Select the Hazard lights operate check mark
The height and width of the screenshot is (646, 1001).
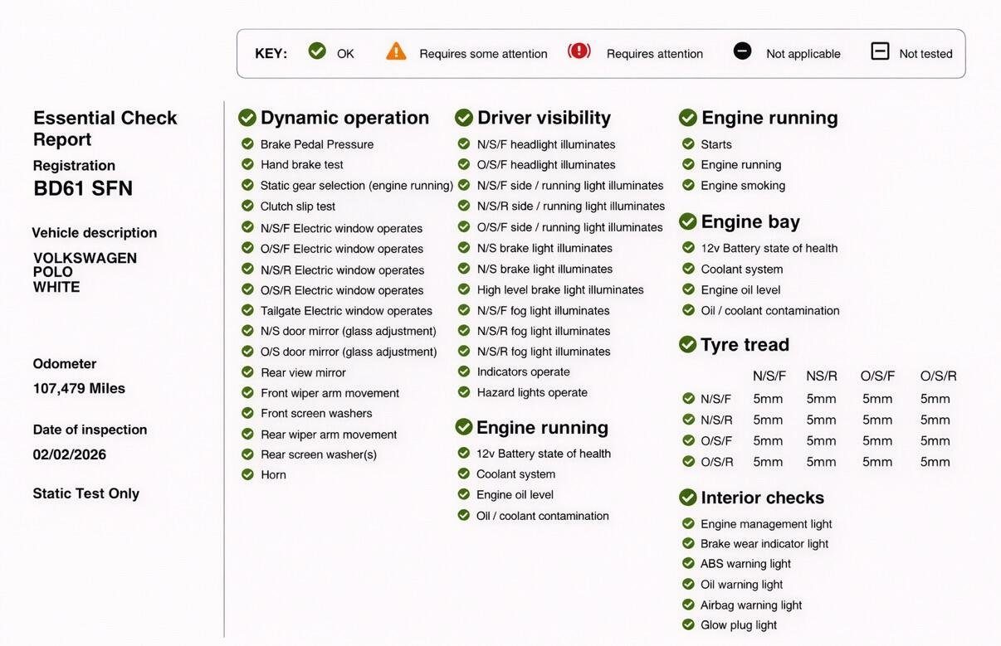[464, 392]
